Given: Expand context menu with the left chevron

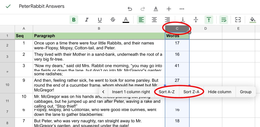Looking at the screenshot, I should tap(103, 92).
